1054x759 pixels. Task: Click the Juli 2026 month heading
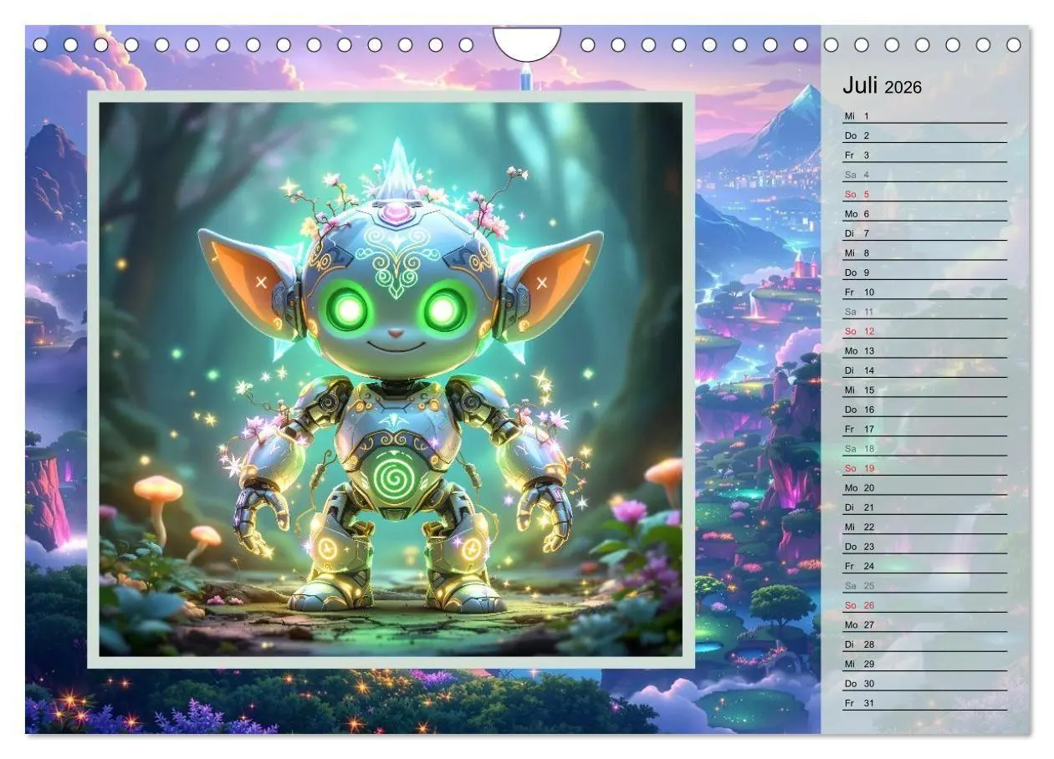881,84
